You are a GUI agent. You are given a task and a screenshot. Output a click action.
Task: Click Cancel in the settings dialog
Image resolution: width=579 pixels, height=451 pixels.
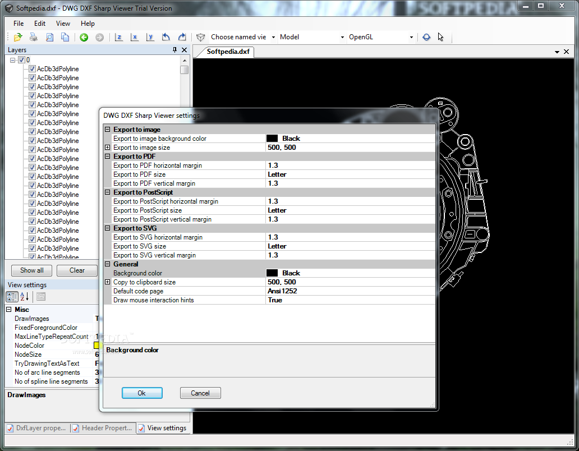200,393
